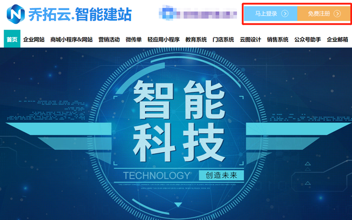Viewport: 352px width, 220px height.
Task: Open the 教育系统 menu item
Action: click(x=196, y=40)
